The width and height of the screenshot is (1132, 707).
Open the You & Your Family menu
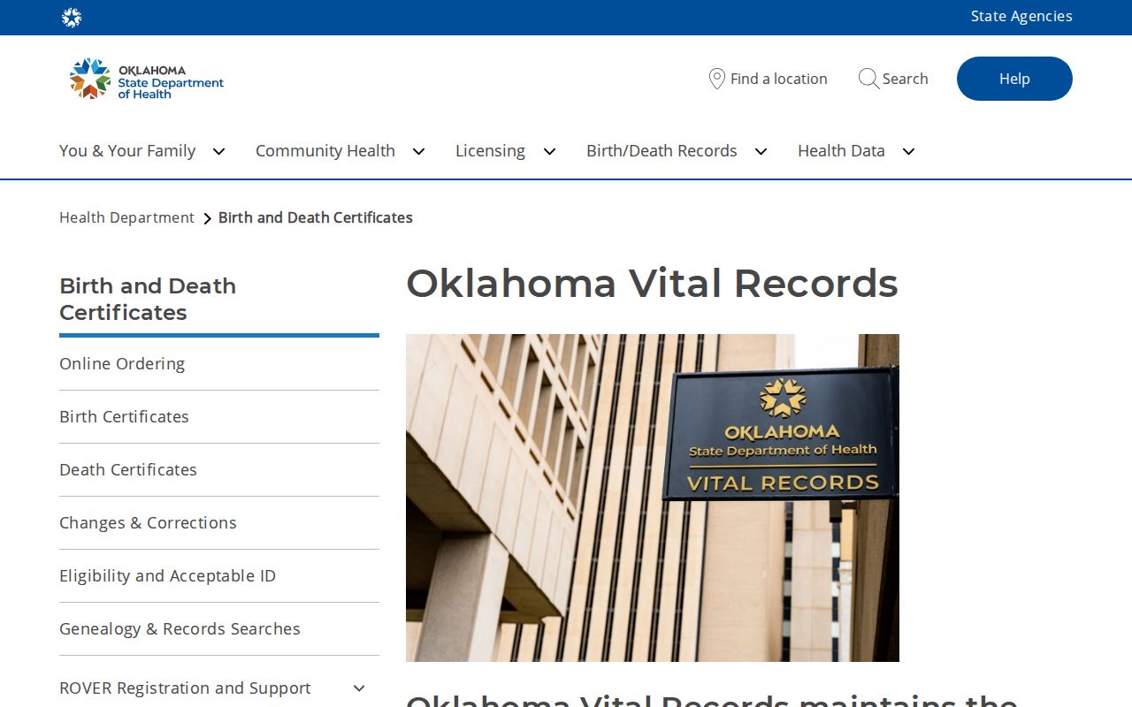pos(127,151)
